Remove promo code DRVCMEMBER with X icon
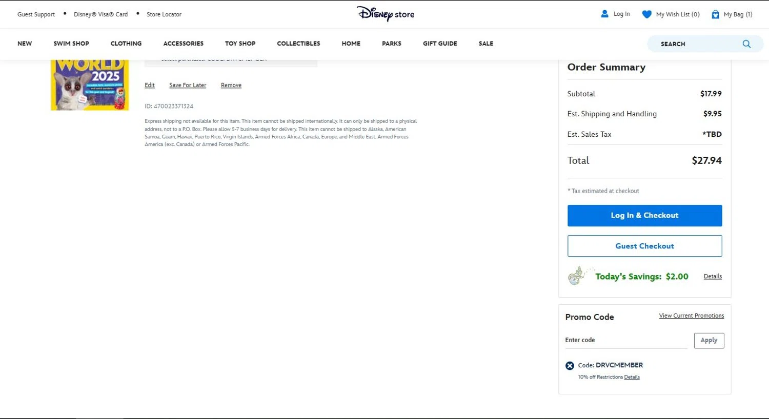Viewport: 769px width, 419px height. click(x=570, y=366)
